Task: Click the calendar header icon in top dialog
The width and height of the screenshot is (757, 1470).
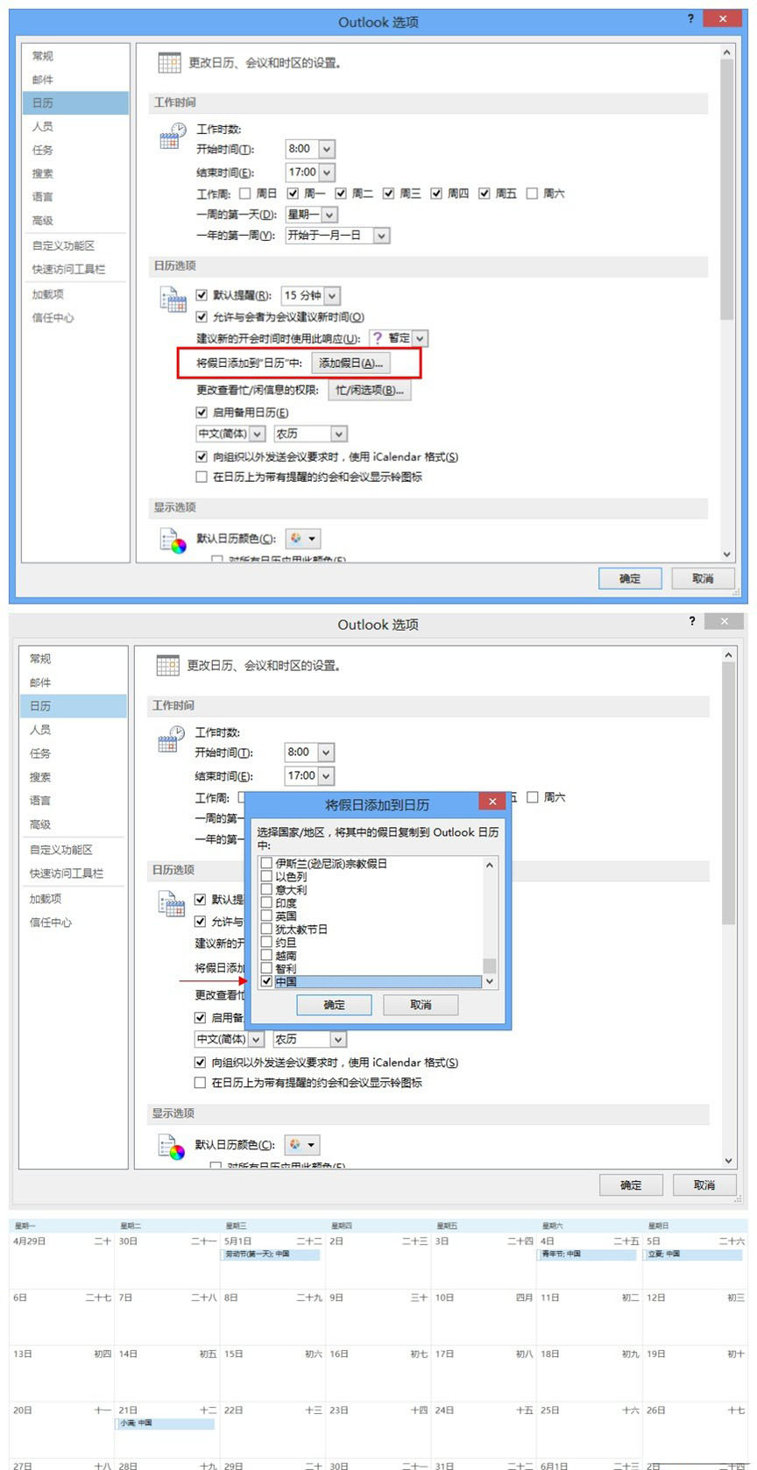Action: [x=169, y=62]
